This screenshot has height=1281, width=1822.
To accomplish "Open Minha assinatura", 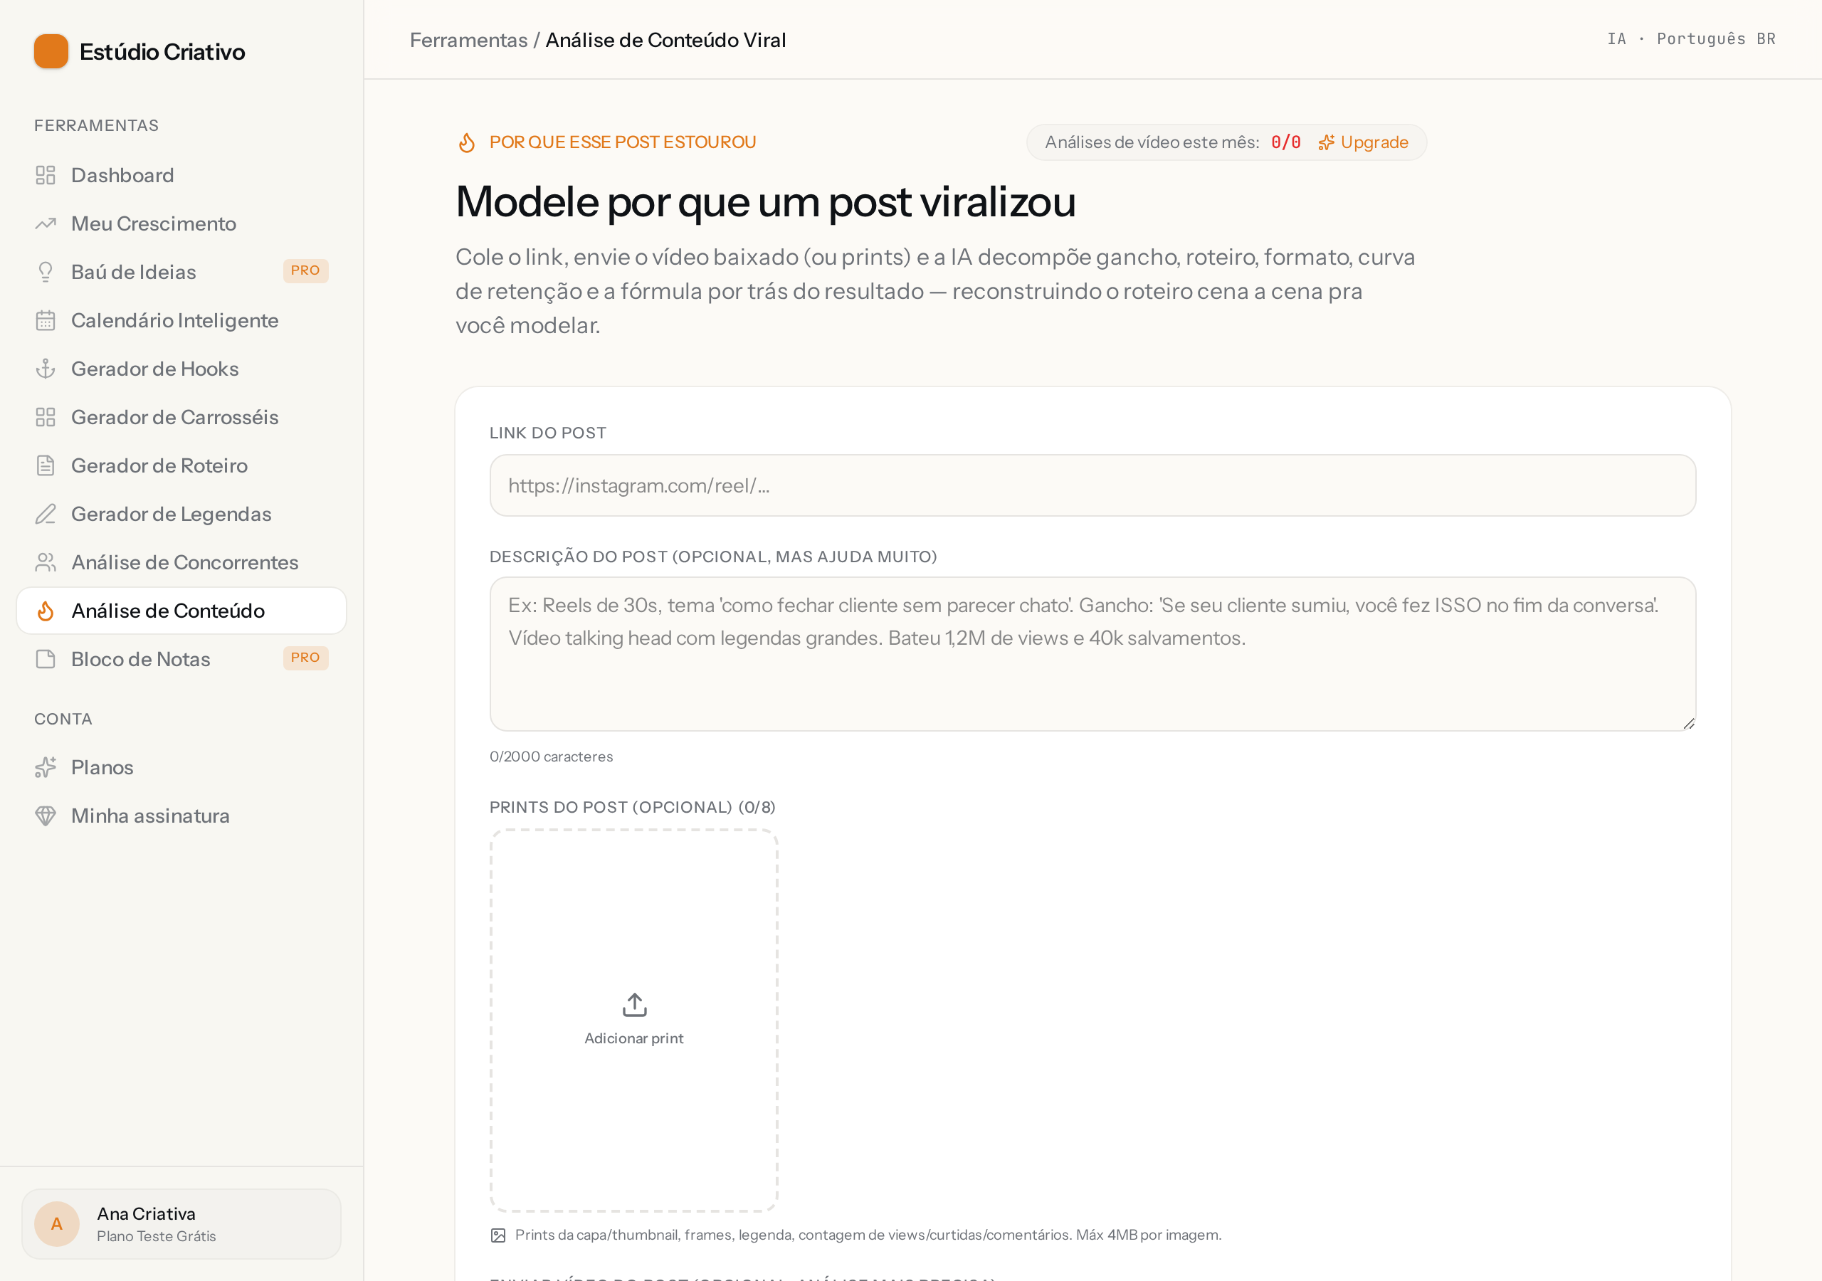I will point(181,816).
